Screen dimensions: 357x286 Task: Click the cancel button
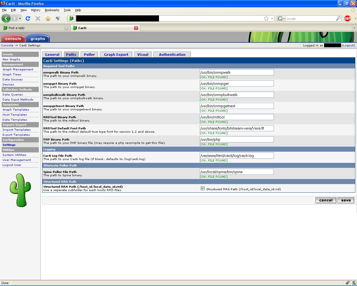(326, 200)
